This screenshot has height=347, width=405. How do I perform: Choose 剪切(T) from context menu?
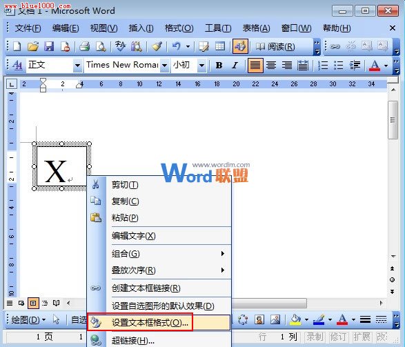[159, 185]
